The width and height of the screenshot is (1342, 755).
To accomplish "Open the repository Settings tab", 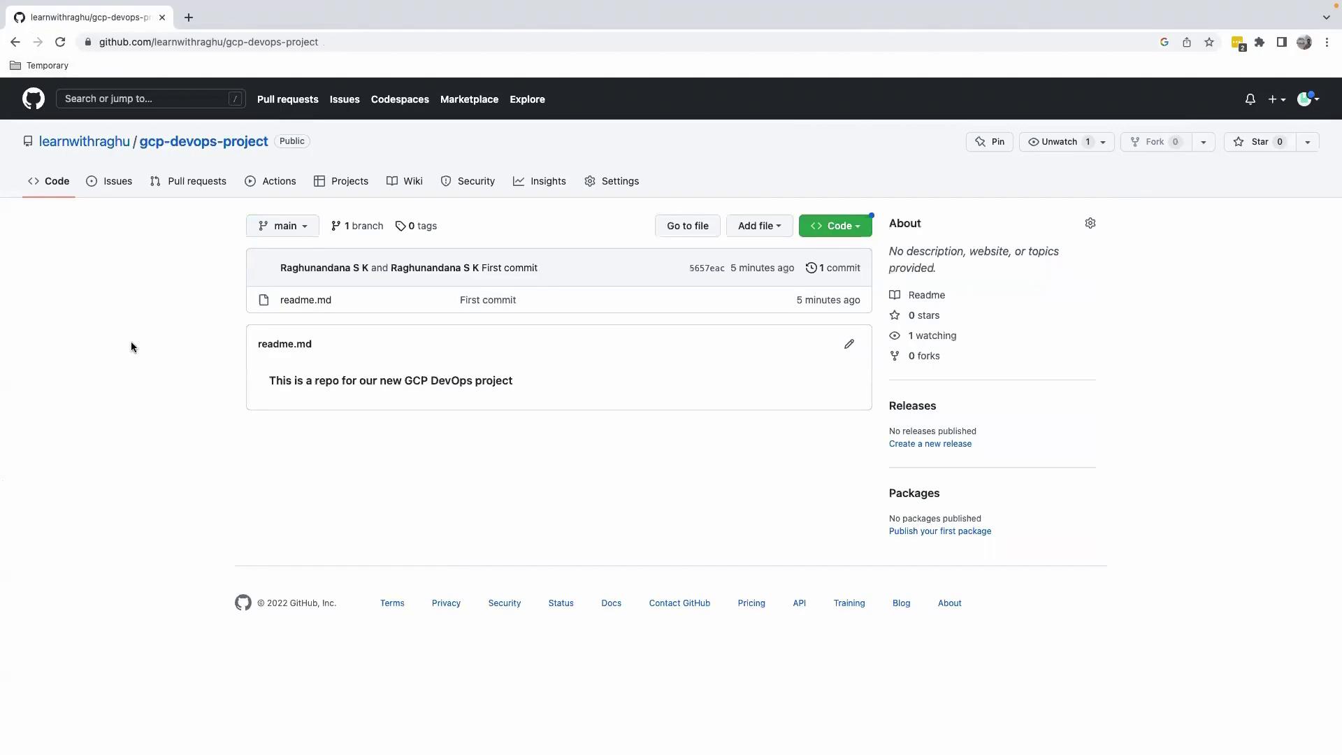I will (612, 181).
